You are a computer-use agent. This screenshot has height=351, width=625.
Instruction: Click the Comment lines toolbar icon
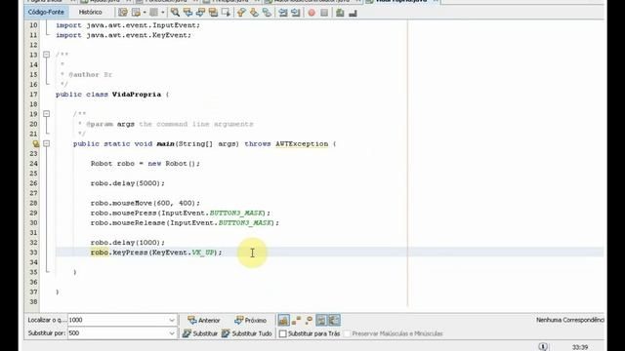tap(340, 13)
